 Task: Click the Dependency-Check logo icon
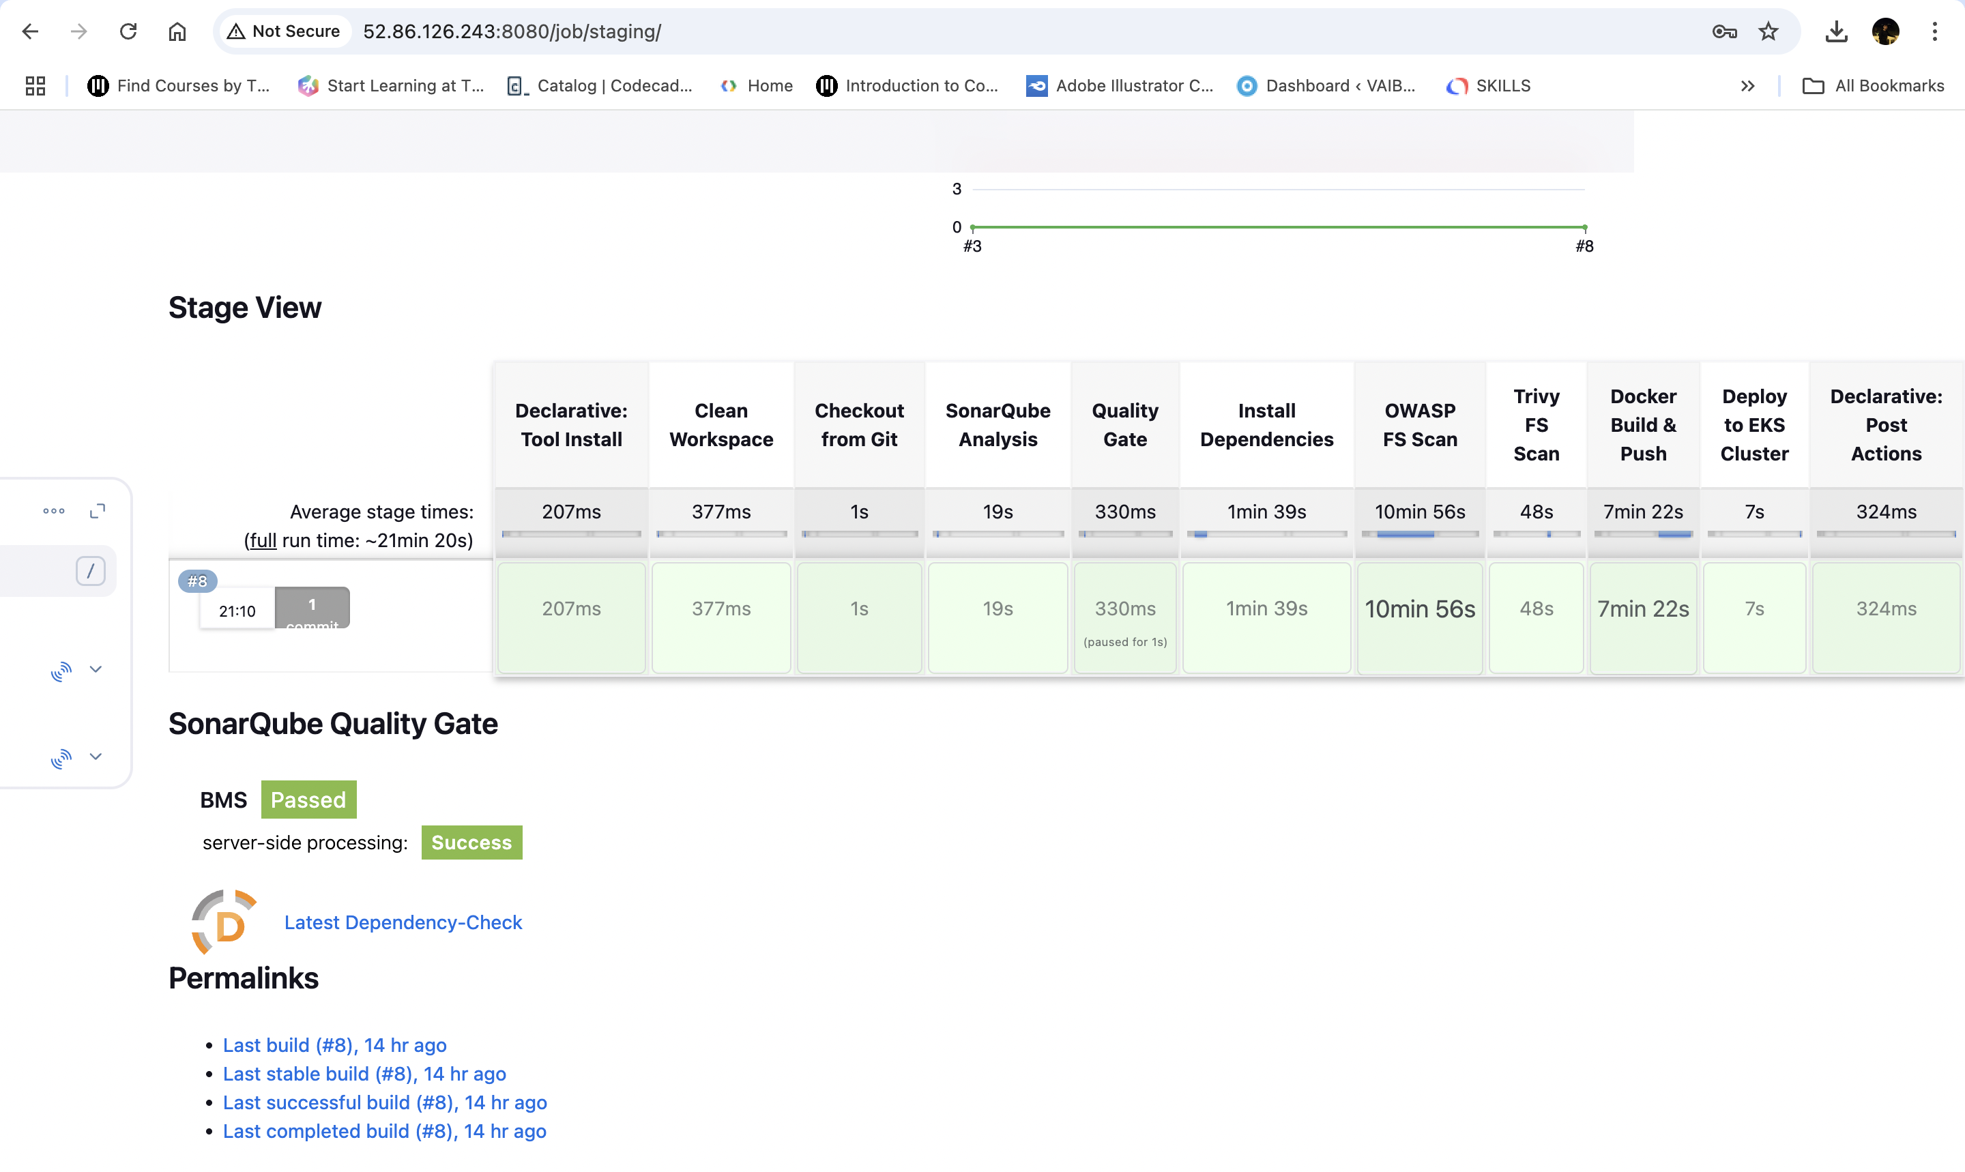click(x=224, y=922)
